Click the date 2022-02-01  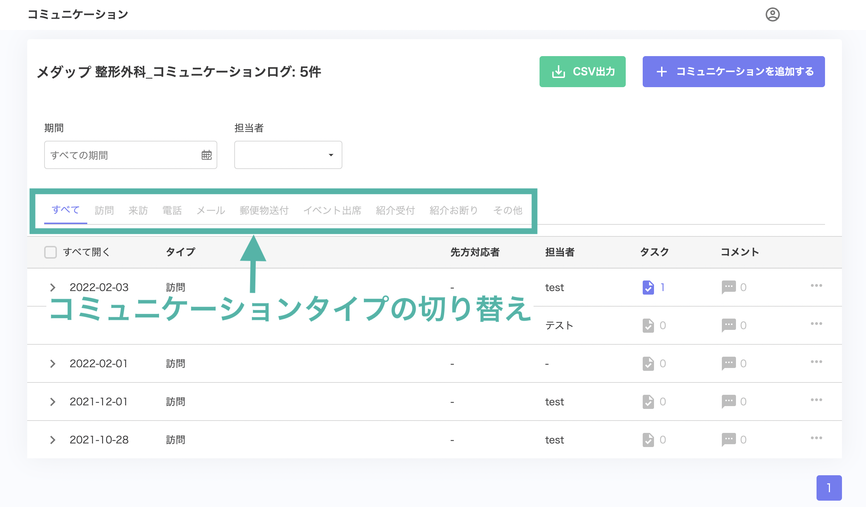click(x=99, y=363)
